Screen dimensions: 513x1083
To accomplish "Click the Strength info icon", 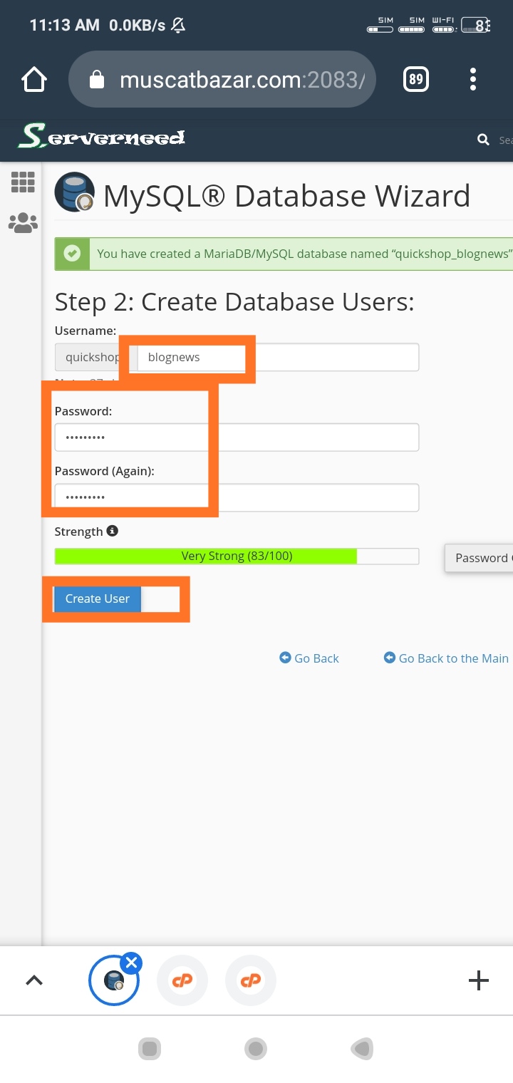I will 112,531.
